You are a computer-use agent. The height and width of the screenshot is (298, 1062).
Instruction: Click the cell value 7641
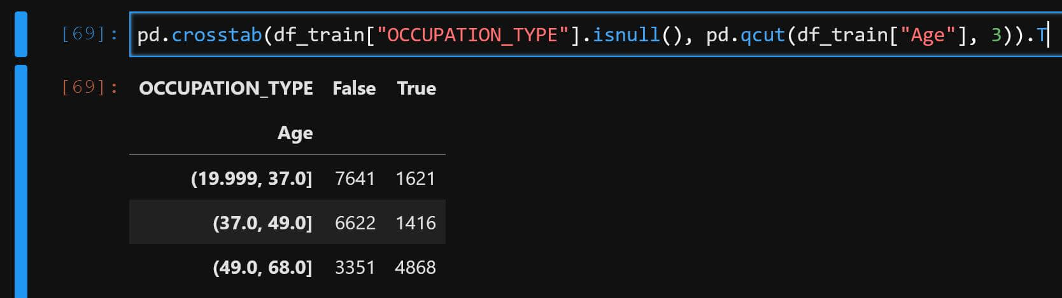point(355,179)
